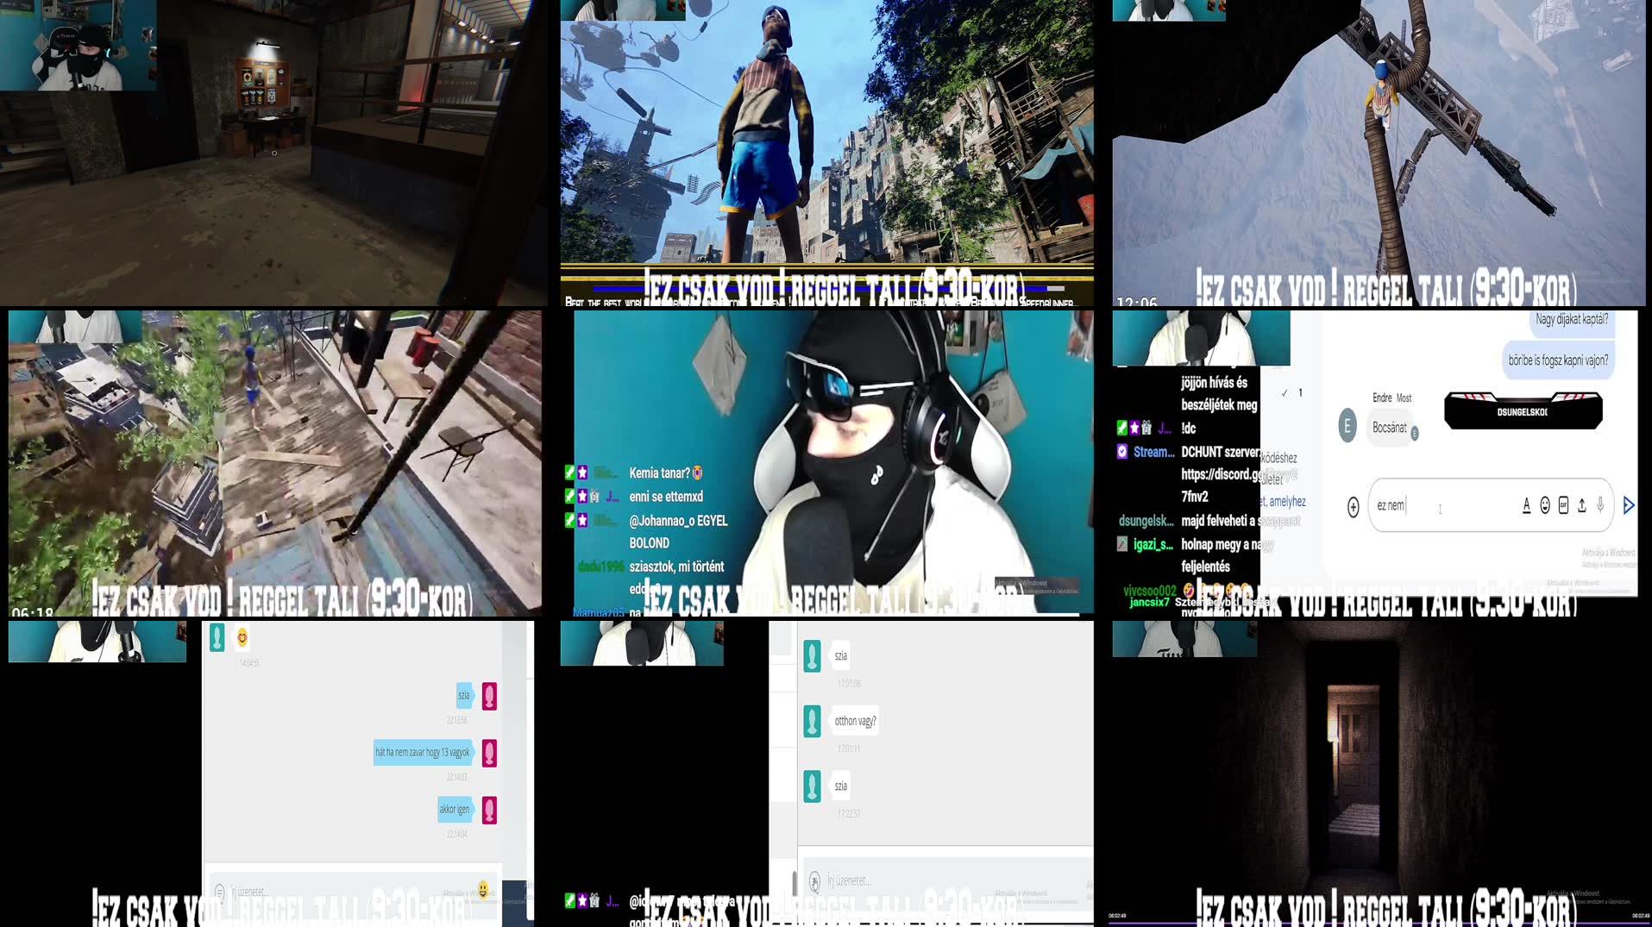Click the badge icon before 'igazi_s...' username
Viewport: 1652px width, 927px height.
pyautogui.click(x=1122, y=544)
